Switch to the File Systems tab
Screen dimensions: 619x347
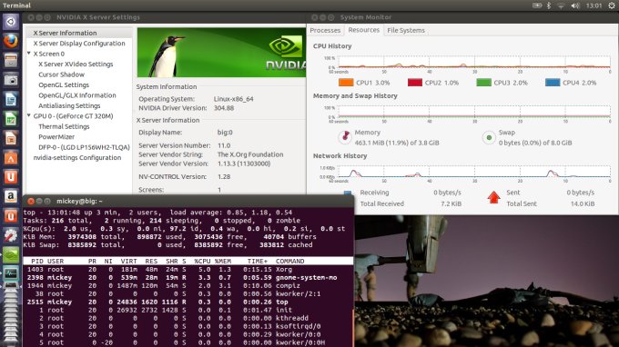pos(406,30)
